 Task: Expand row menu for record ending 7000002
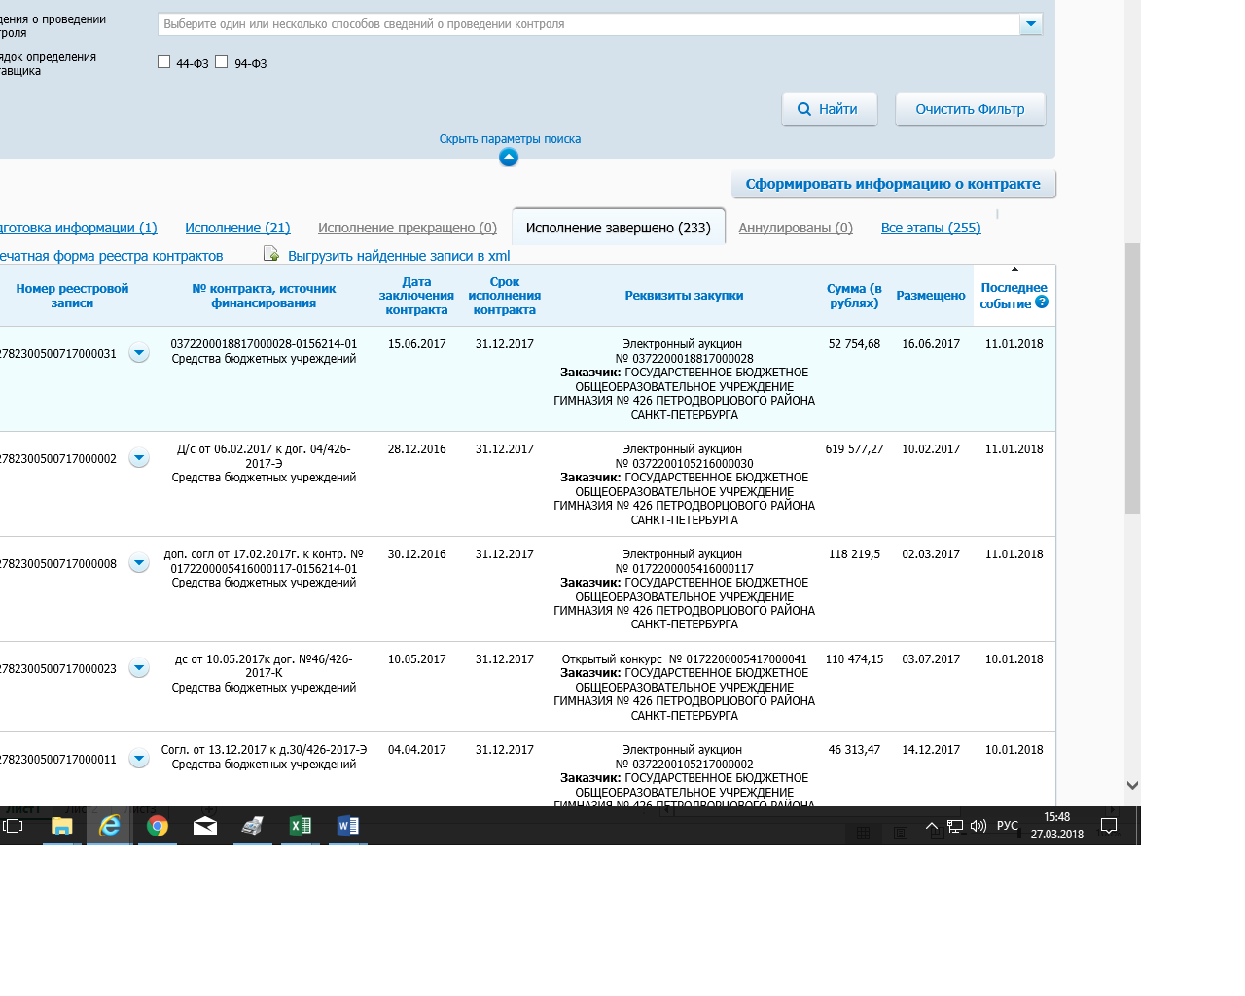pyautogui.click(x=139, y=458)
